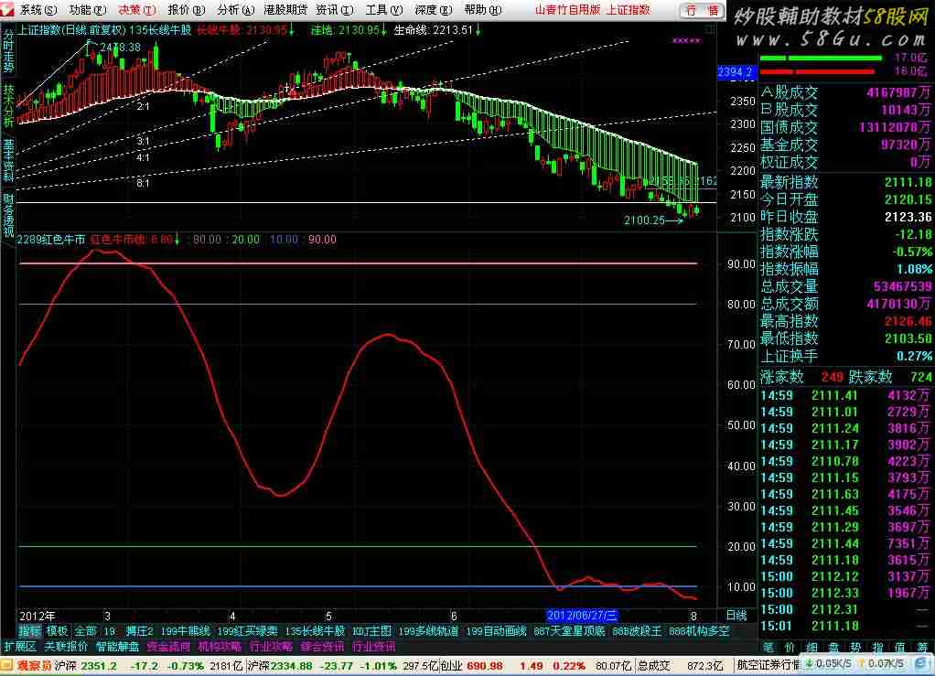Click the 上证指数(日线,前复权) chart title
Viewport: 935px width, 676px height.
(x=71, y=30)
